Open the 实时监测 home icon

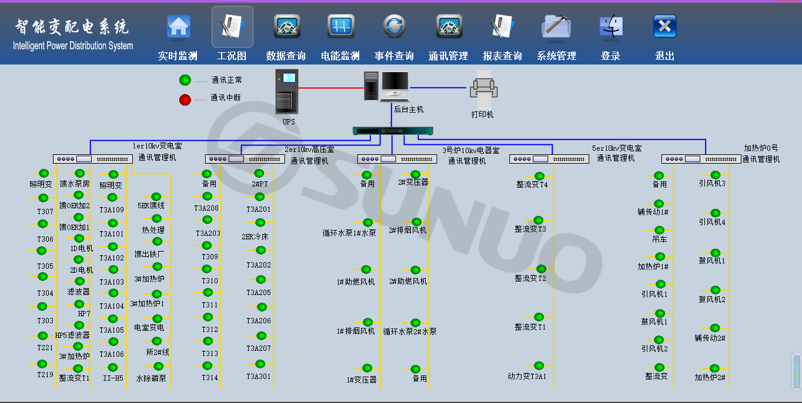tap(178, 27)
